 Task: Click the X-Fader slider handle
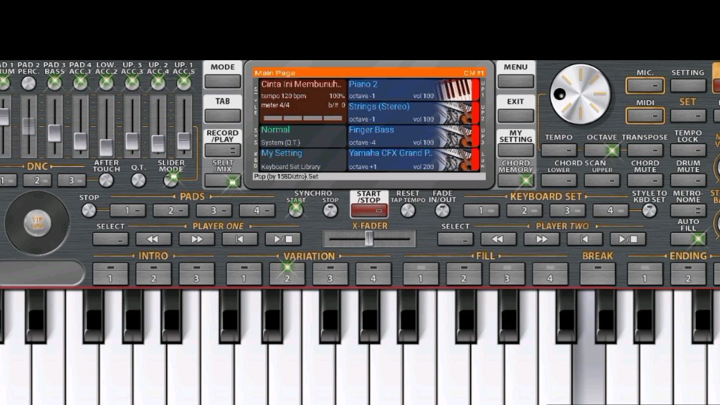pos(369,239)
